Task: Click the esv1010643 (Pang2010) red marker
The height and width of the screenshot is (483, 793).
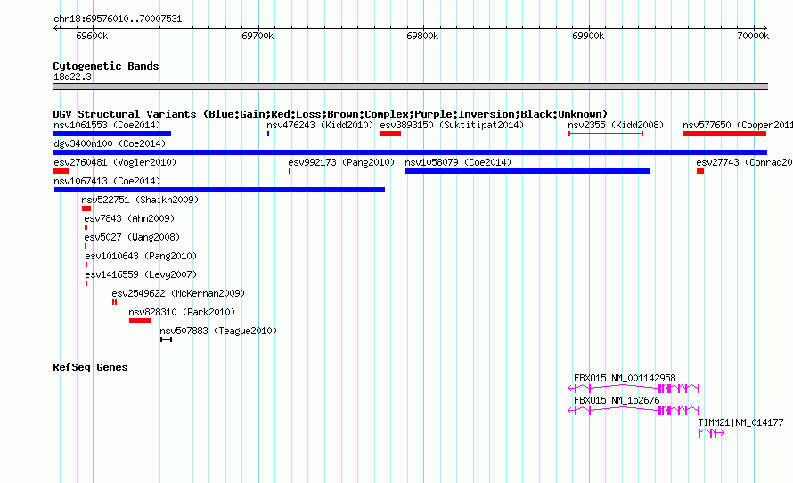Action: click(86, 265)
